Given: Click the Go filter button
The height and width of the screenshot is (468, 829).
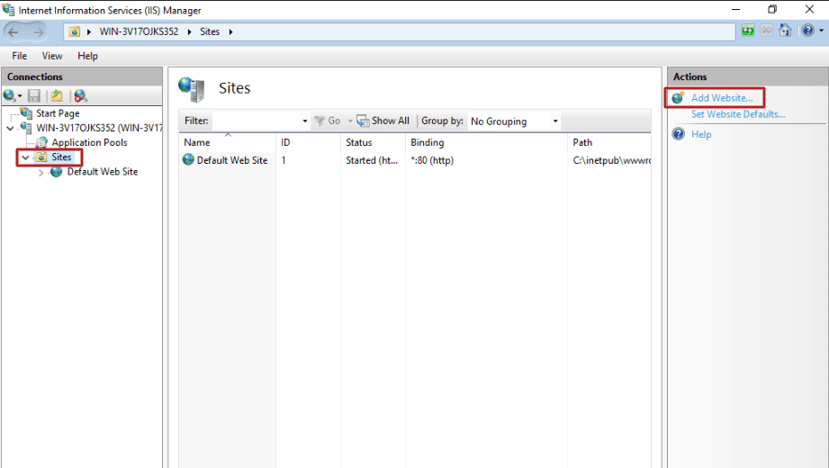Looking at the screenshot, I should coord(328,121).
